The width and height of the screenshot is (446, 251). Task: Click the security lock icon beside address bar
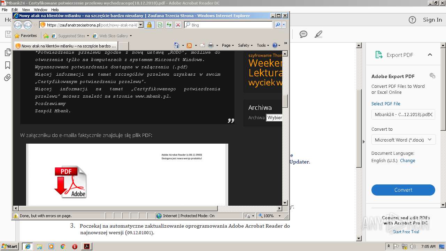point(149,25)
